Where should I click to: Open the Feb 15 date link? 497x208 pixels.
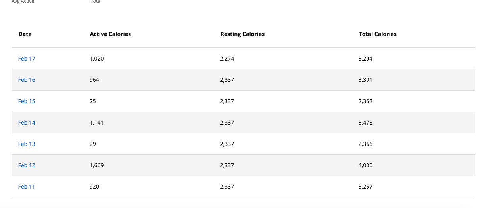27,101
